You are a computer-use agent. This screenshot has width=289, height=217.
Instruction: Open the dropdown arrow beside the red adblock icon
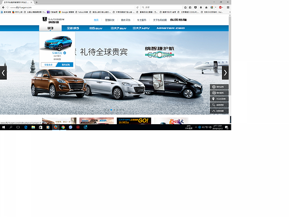223,7
